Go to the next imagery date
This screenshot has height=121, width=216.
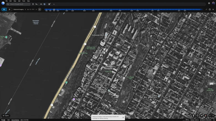36,9
